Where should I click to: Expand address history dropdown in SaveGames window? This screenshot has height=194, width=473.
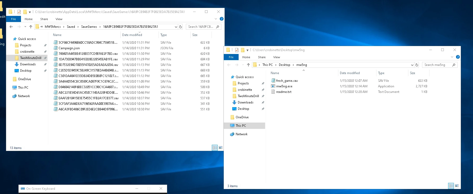[176, 27]
